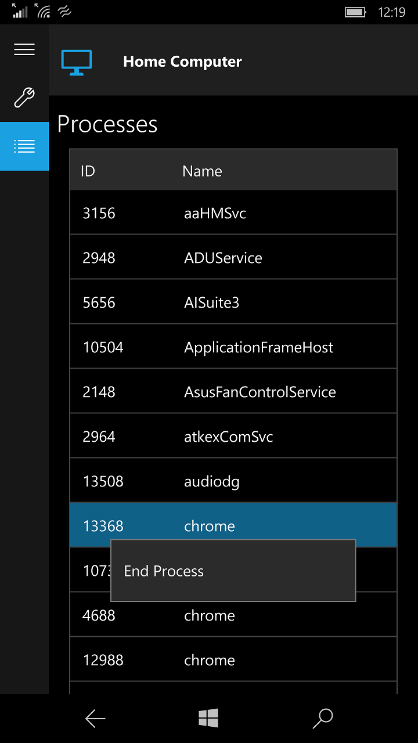
Task: Select the audiodg process name
Action: (212, 482)
